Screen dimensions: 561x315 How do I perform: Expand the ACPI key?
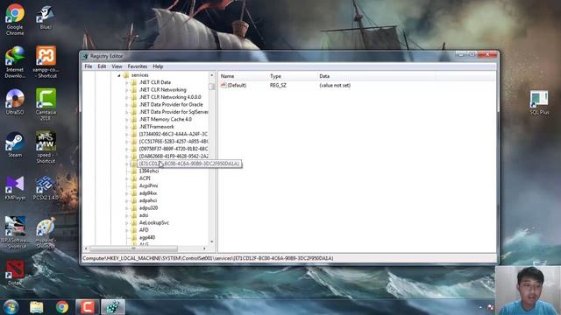[x=126, y=178]
